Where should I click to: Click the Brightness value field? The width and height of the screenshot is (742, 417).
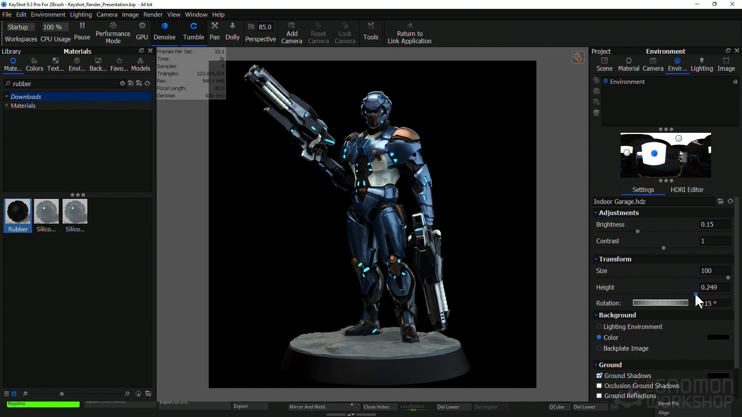click(x=715, y=224)
